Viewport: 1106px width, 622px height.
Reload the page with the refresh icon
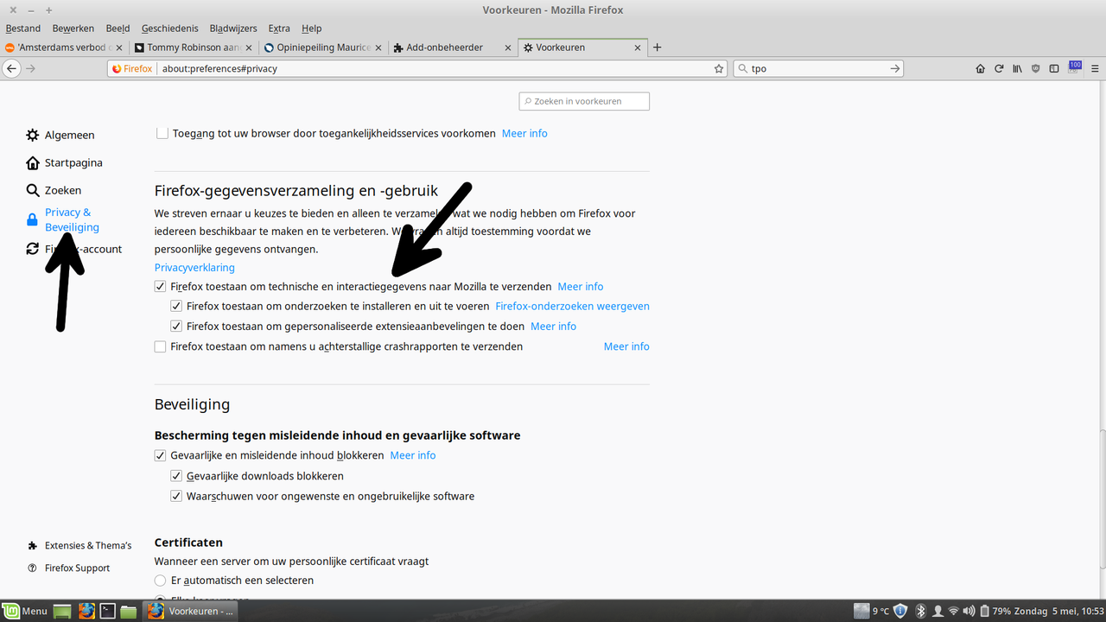999,68
